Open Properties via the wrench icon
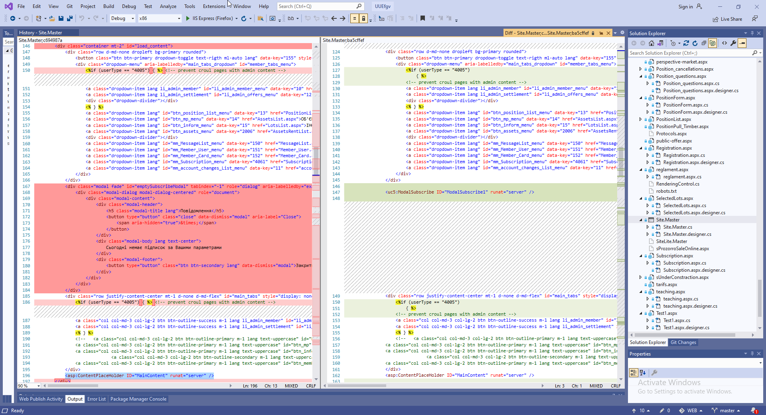This screenshot has height=415, width=766. coord(733,43)
